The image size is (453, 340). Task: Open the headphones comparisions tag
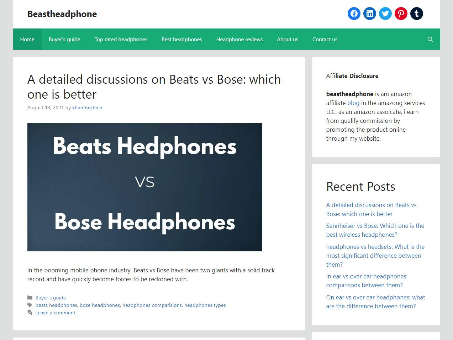pyautogui.click(x=152, y=305)
